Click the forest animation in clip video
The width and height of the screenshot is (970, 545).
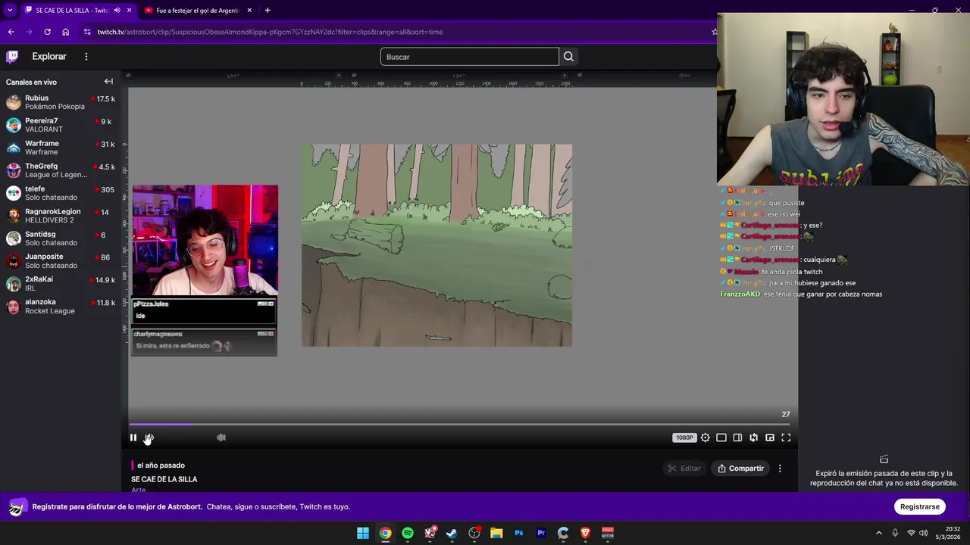(x=437, y=245)
